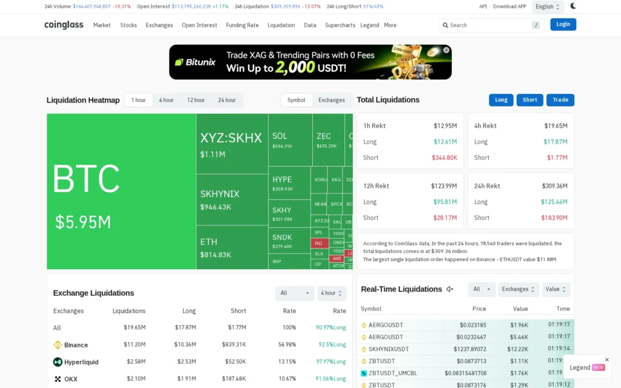Screen dimensions: 621x388
Task: Click the Login button
Action: point(563,24)
